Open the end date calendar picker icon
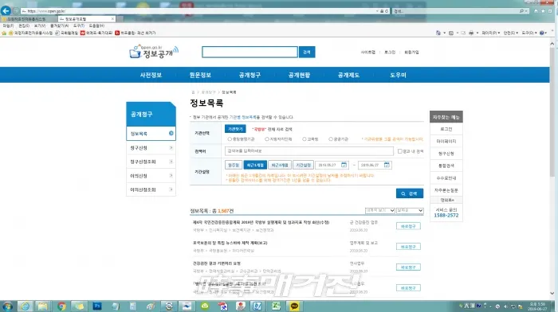The width and height of the screenshot is (558, 312). pos(387,165)
